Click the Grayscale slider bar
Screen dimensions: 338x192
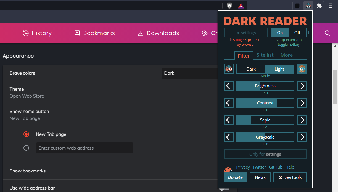click(265, 137)
